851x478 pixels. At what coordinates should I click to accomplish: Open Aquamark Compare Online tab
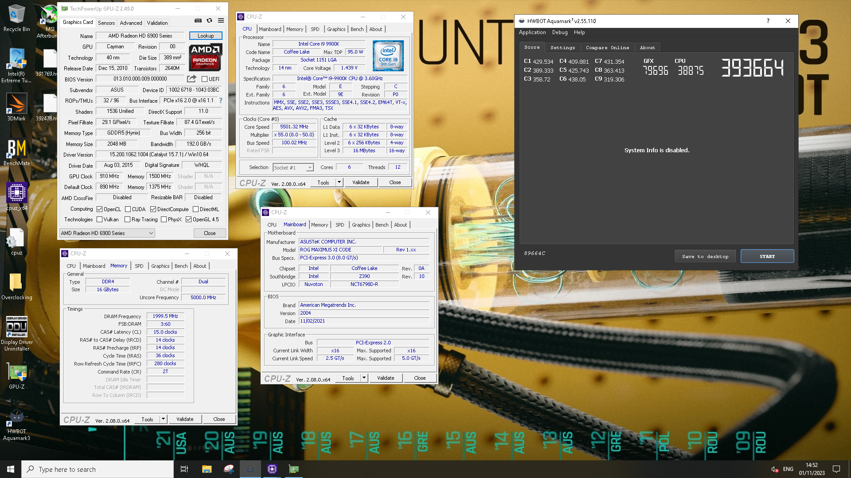607,47
